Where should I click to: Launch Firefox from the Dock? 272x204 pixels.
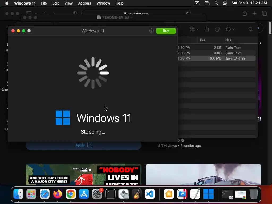pos(58,194)
